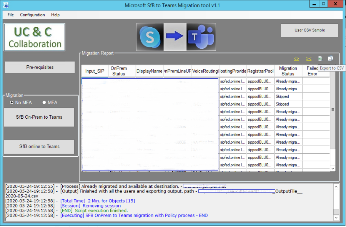Click the UC & C Collaboration logo

[x=35, y=37]
